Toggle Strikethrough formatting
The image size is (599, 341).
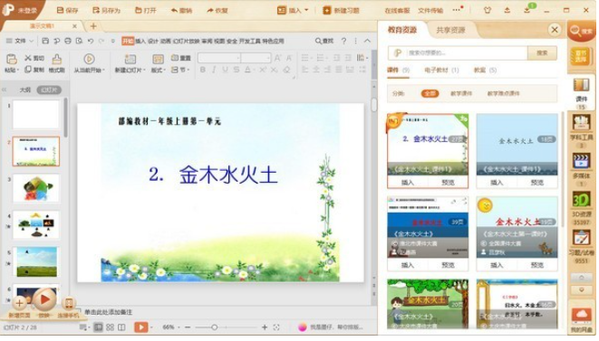pyautogui.click(x=237, y=70)
